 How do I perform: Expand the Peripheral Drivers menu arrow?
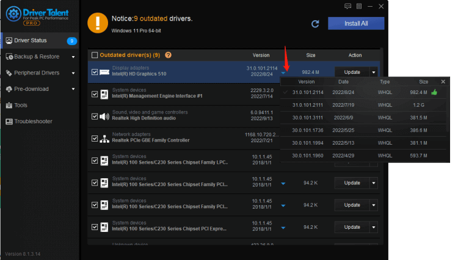73,73
